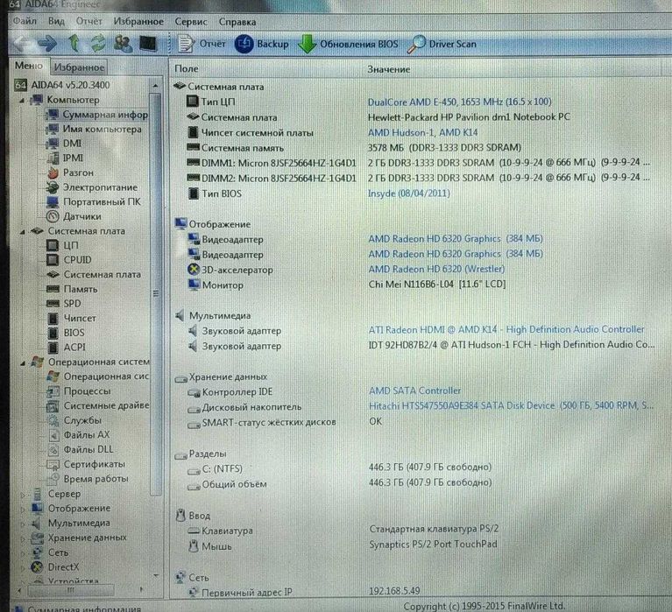This screenshot has height=612, width=672.
Task: Switch to the Избранное sidebar tab
Action: [x=79, y=67]
